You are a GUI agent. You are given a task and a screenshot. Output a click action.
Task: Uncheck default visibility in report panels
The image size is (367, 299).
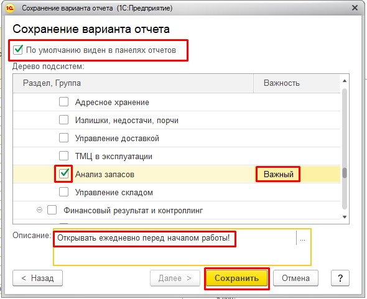18,50
